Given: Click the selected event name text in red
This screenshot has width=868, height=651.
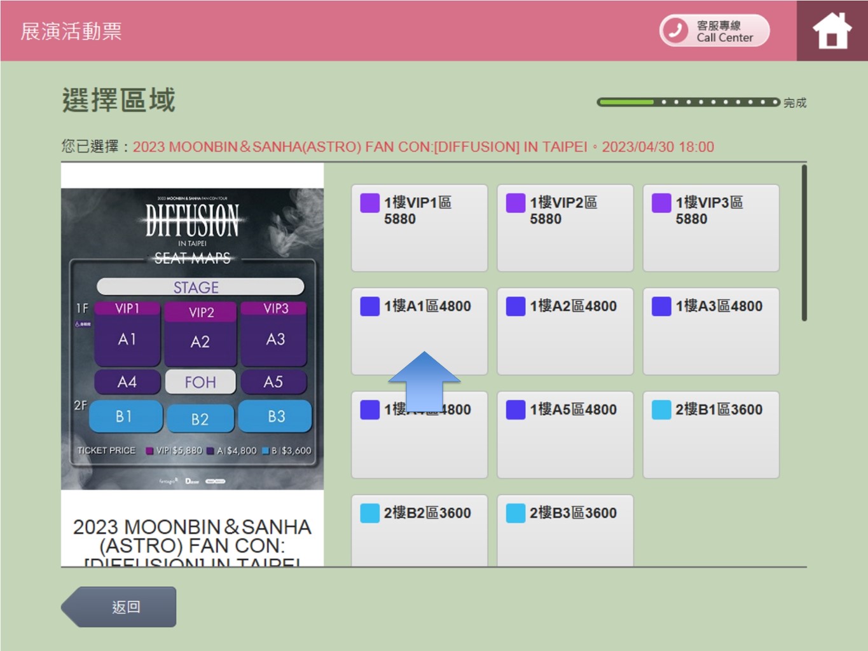Looking at the screenshot, I should tap(424, 147).
